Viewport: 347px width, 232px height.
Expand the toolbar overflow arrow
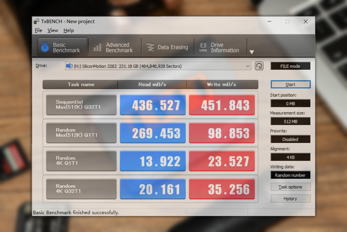click(x=252, y=52)
